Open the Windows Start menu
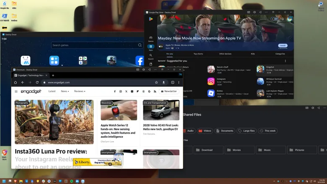 pyautogui.click(x=4, y=181)
